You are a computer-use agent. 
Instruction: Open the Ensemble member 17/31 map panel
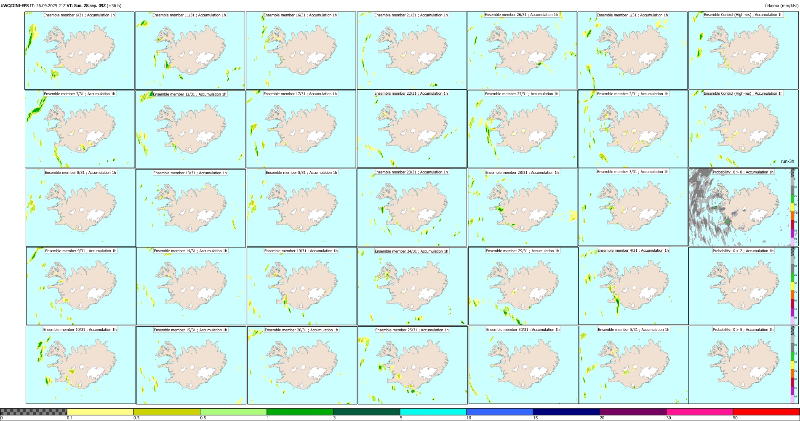(x=301, y=129)
